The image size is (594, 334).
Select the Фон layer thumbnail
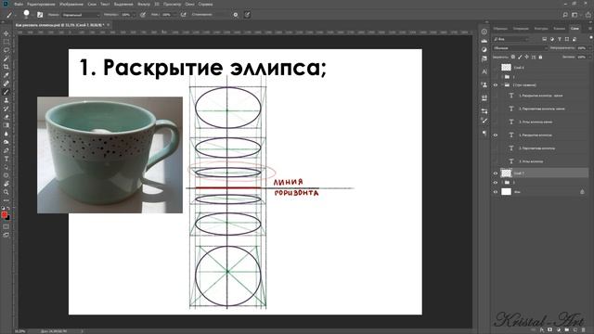[x=507, y=192]
